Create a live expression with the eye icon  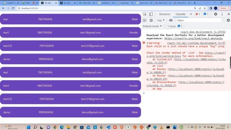(x=171, y=20)
